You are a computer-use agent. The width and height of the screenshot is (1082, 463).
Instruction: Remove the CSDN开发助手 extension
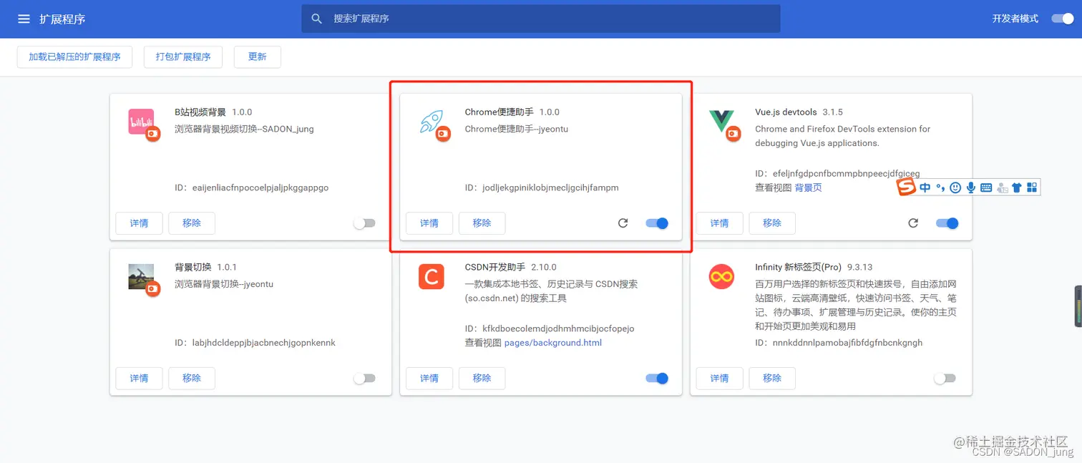[x=482, y=378]
